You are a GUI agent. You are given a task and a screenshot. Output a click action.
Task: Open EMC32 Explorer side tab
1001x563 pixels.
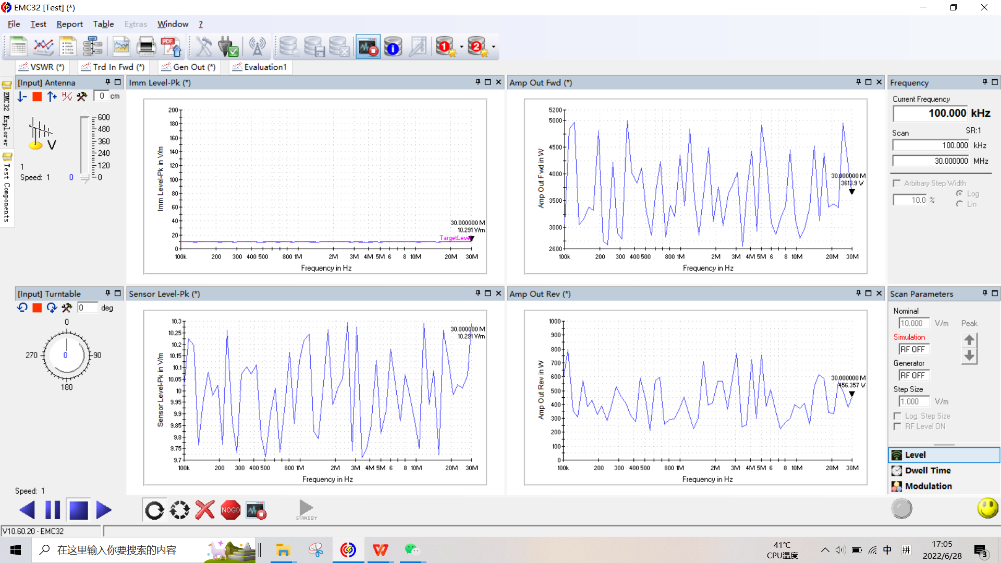point(7,114)
